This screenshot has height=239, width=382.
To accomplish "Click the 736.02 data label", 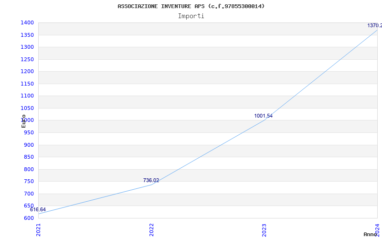I will pos(151,180).
